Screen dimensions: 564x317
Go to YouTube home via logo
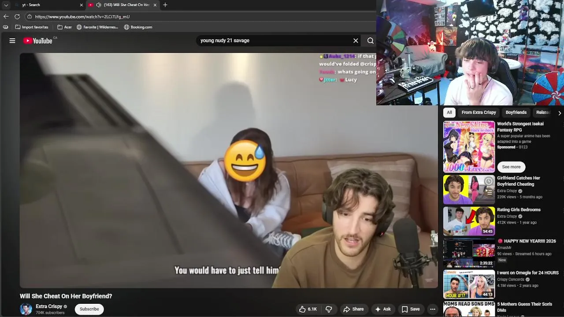pos(38,41)
